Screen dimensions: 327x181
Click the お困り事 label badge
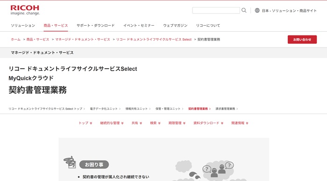(x=94, y=165)
